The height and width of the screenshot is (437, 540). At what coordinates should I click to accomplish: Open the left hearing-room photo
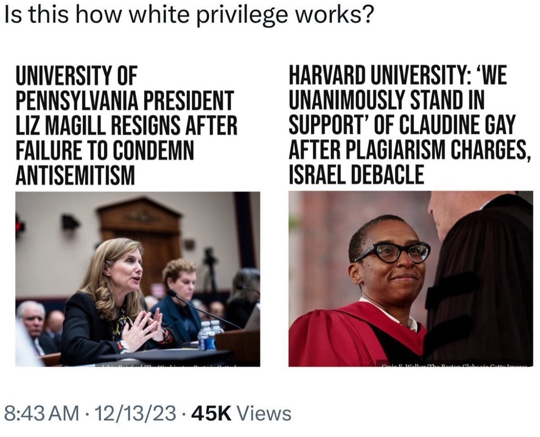[x=137, y=278]
